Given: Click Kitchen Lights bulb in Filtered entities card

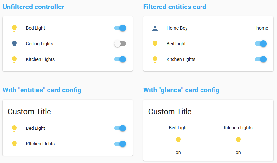Looking at the screenshot, I should click(155, 59).
